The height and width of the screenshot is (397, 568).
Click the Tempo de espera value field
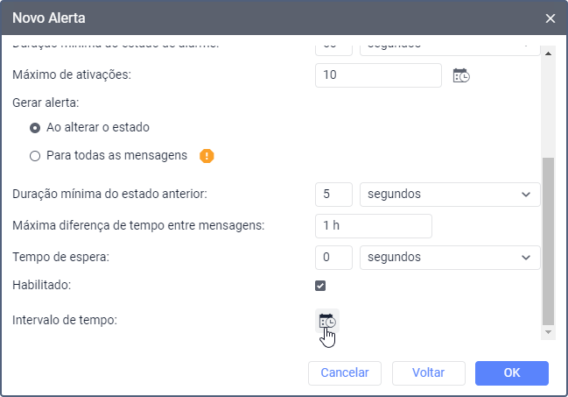333,258
